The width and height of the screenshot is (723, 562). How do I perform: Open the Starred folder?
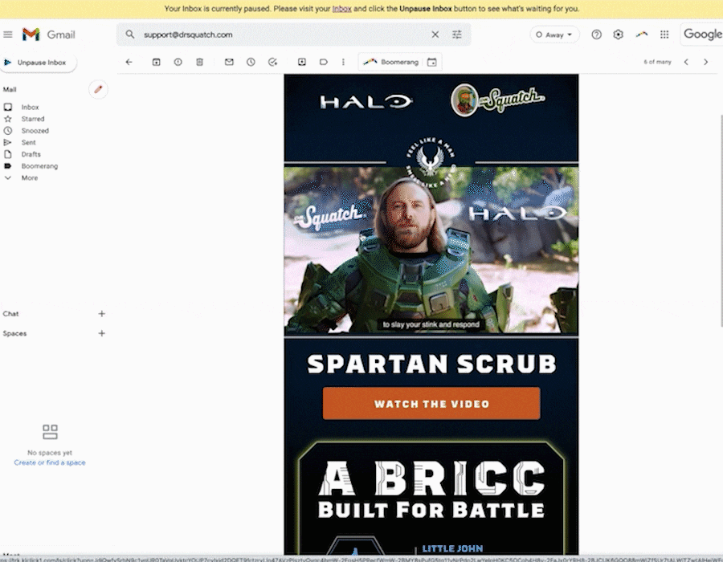(x=32, y=119)
